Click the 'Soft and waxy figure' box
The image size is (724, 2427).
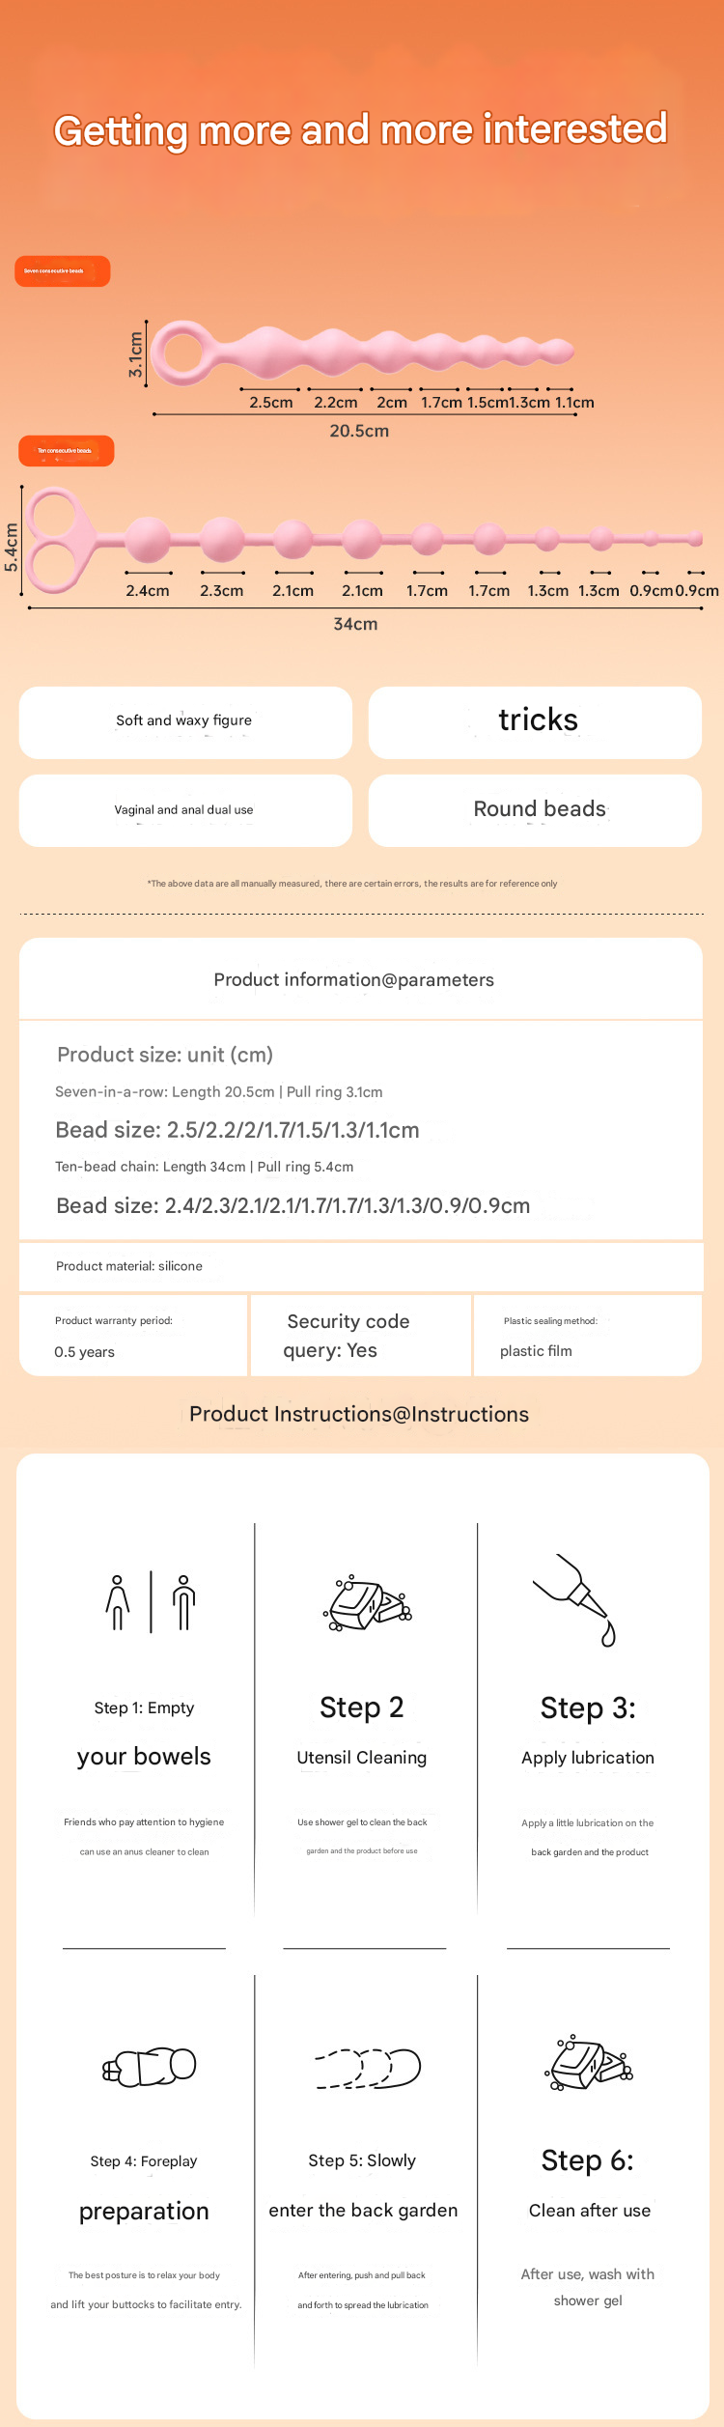click(x=185, y=722)
